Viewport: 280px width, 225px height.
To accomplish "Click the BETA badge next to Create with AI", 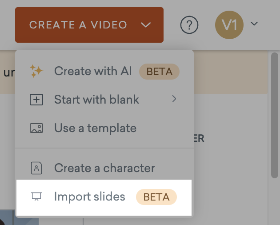I will [x=159, y=72].
